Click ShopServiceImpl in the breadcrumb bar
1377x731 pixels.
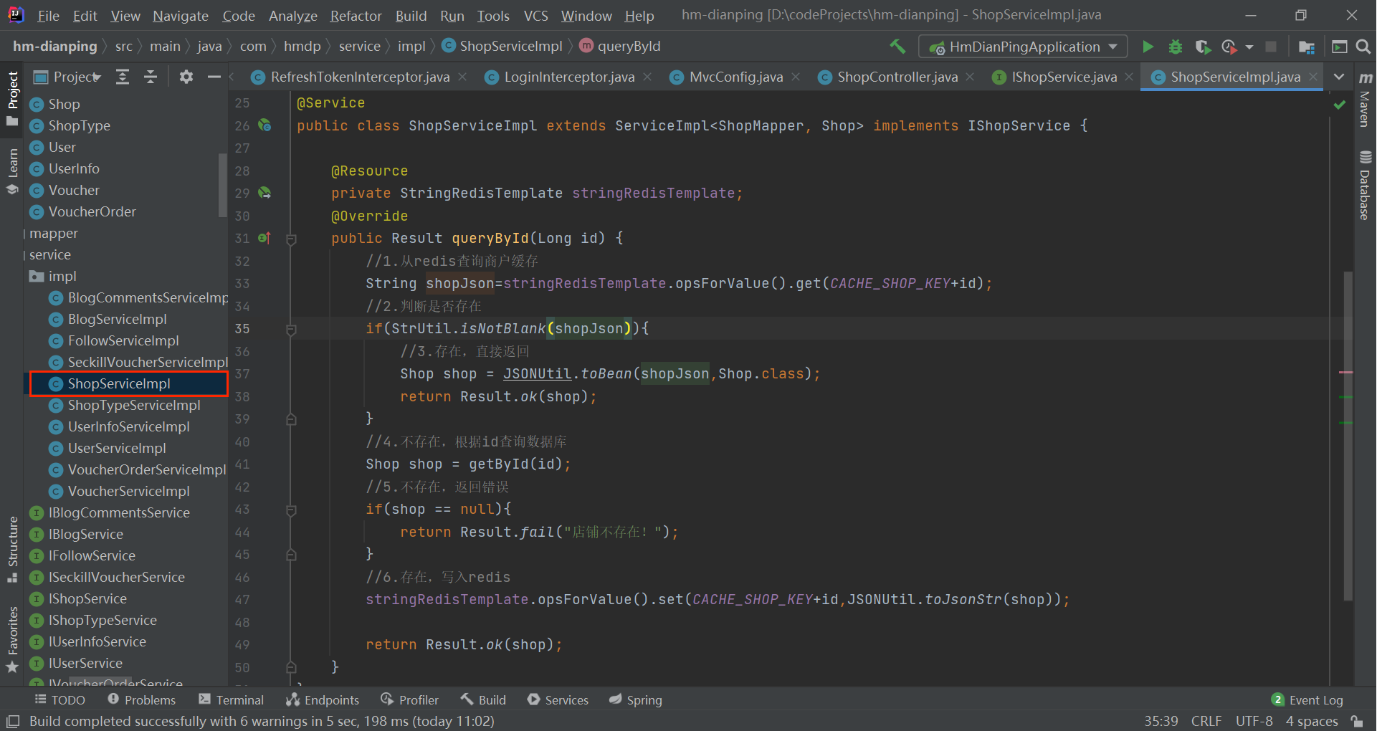(x=510, y=46)
